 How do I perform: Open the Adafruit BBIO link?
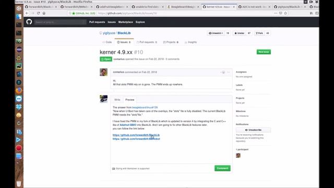[x=128, y=125]
